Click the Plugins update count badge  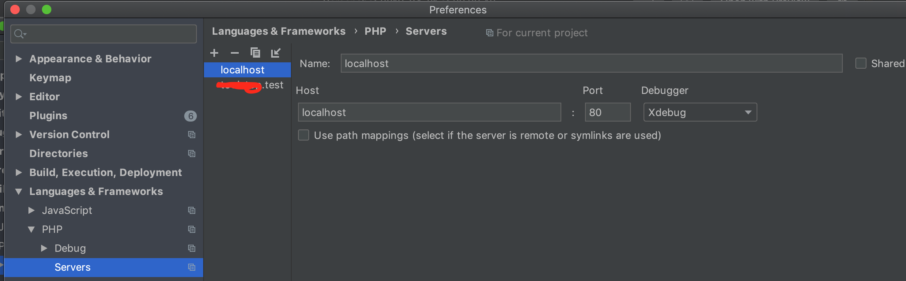(x=191, y=116)
